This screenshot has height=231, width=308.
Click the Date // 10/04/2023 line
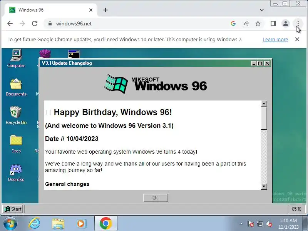point(72,139)
